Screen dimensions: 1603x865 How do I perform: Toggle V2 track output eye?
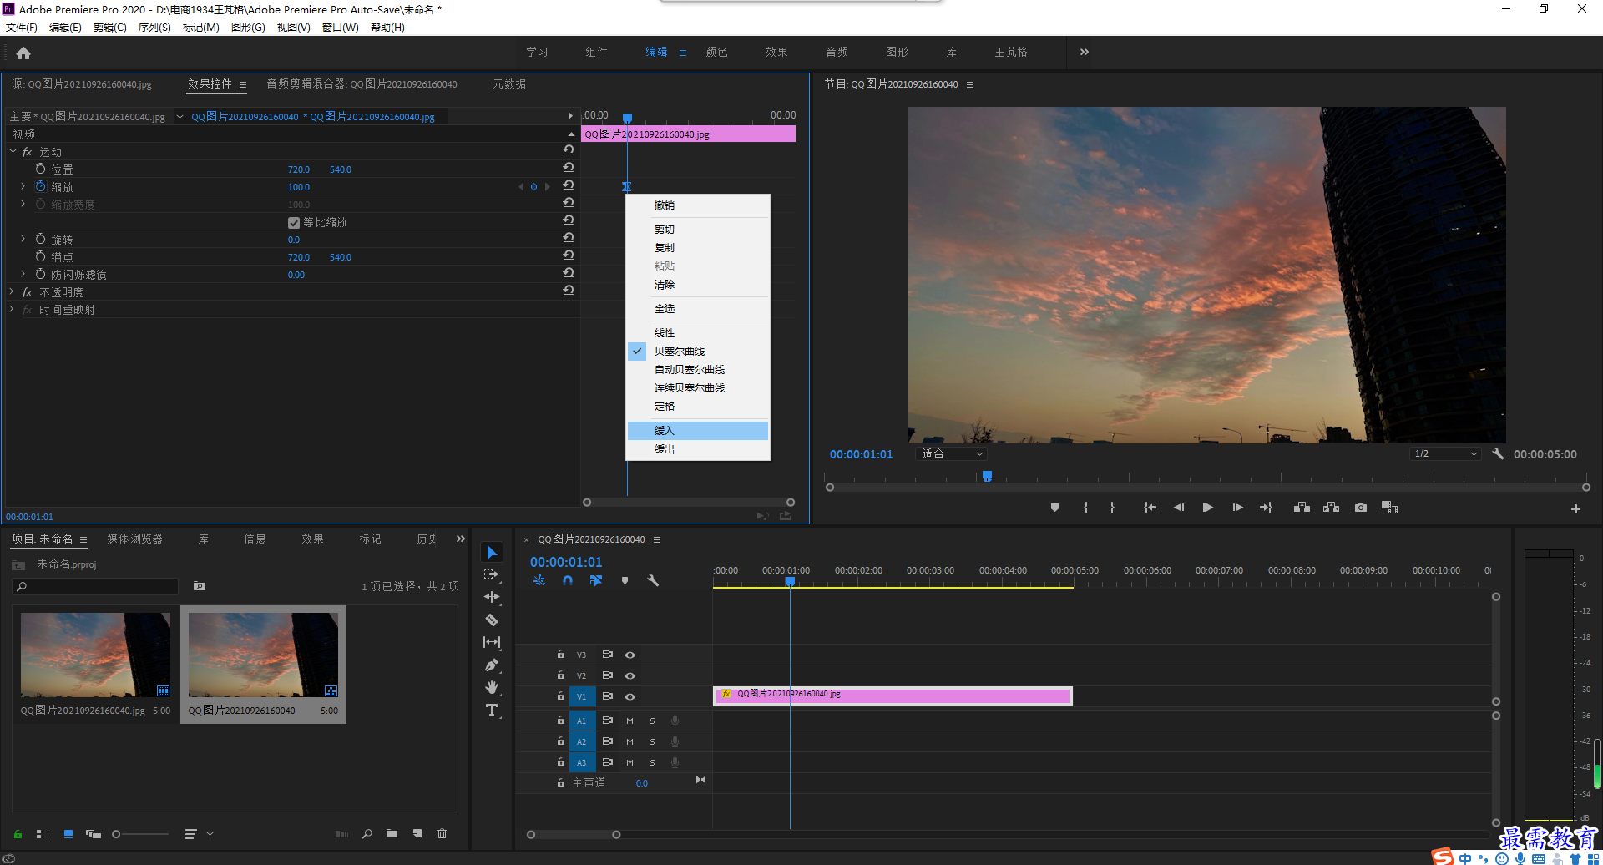click(x=630, y=675)
